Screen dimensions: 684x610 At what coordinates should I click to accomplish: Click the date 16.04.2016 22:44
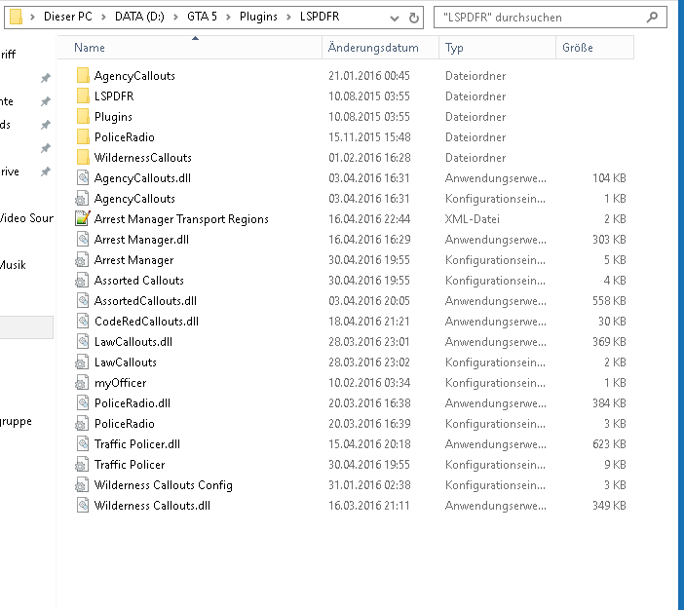[369, 219]
